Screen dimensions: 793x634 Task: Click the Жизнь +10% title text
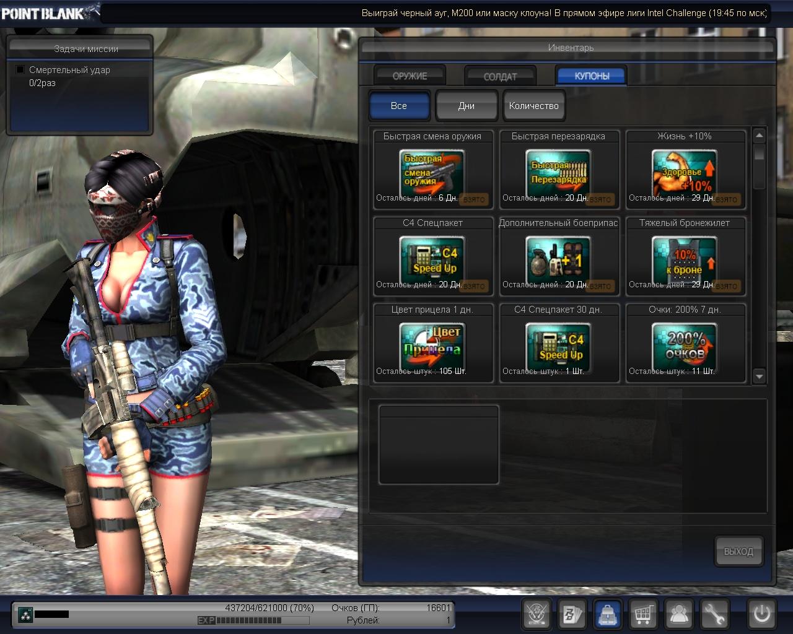point(685,136)
